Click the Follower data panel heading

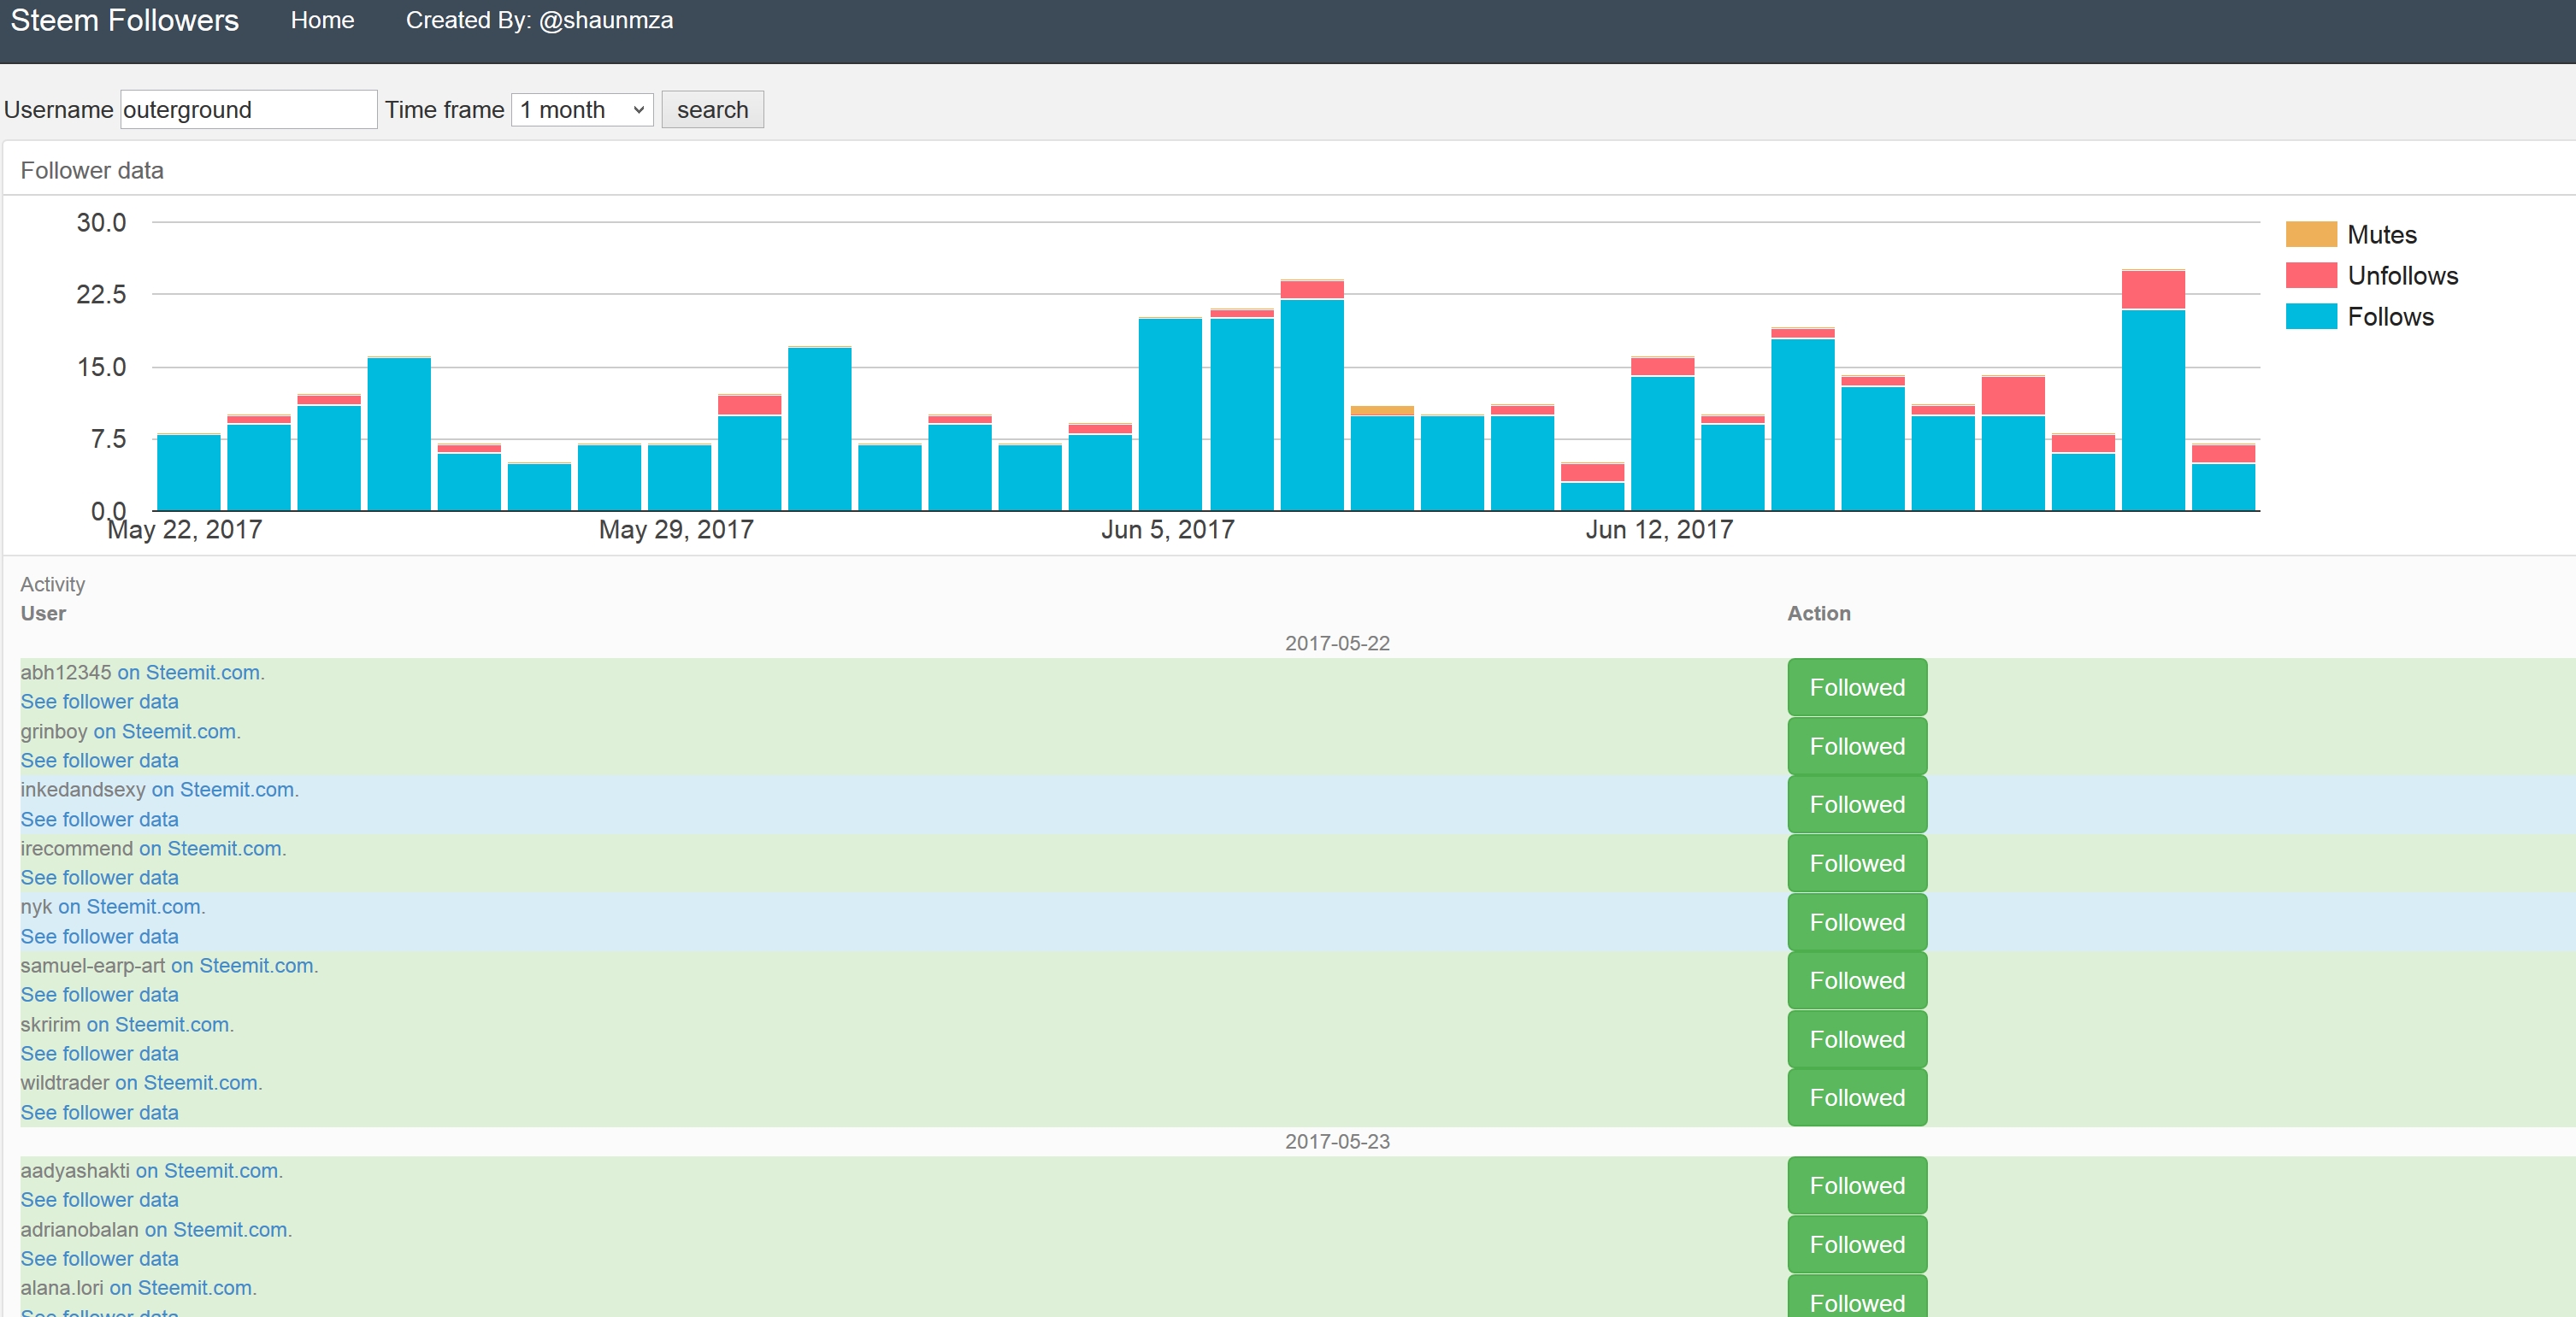(92, 170)
